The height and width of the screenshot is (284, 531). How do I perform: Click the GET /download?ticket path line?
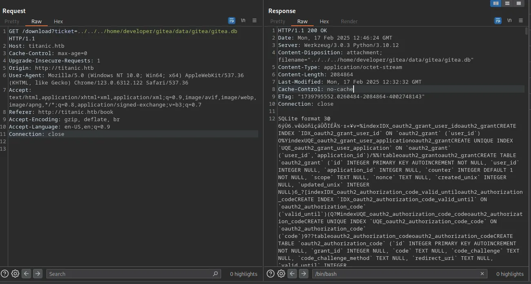pyautogui.click(x=123, y=31)
